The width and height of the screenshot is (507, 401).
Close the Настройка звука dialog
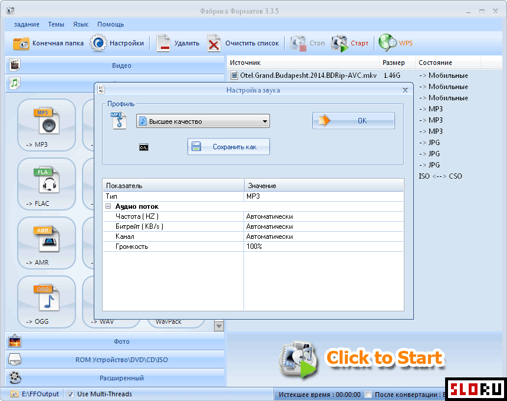pos(405,90)
